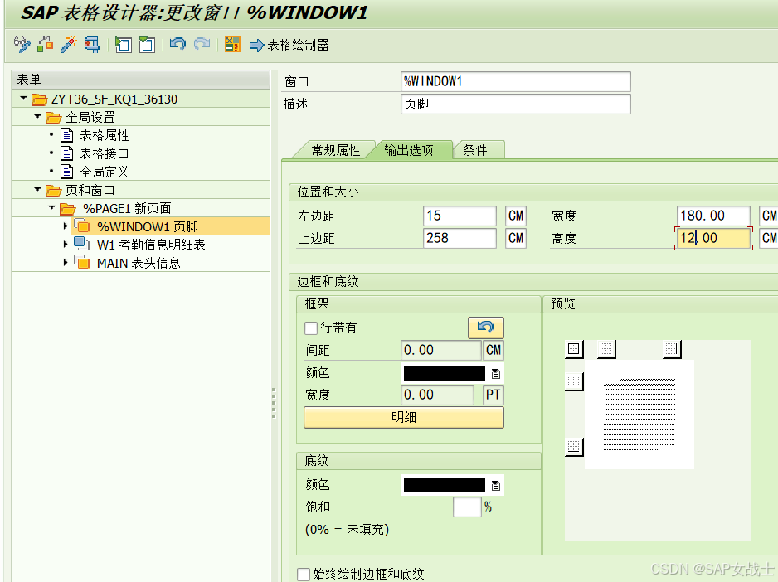
Task: Click the greyed redo arrow icon
Action: (x=202, y=44)
